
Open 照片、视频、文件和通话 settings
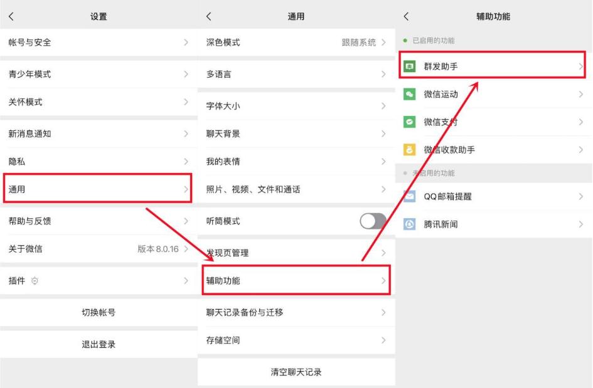point(296,189)
